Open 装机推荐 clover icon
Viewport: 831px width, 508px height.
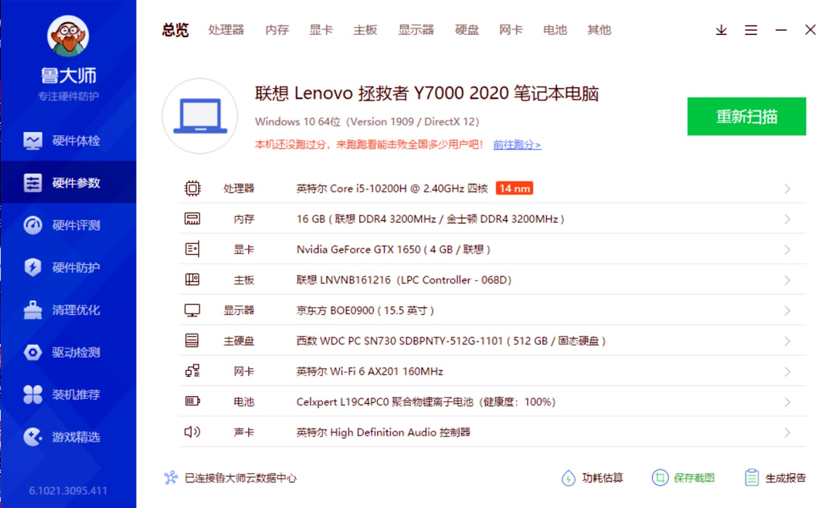[33, 394]
